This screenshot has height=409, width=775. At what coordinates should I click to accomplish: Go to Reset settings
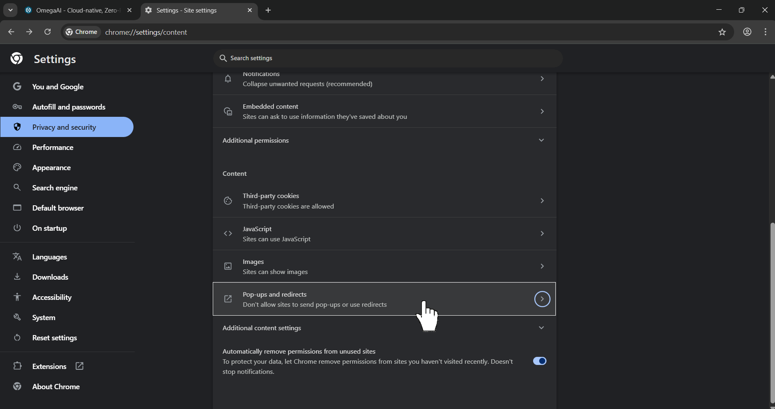[x=55, y=338]
